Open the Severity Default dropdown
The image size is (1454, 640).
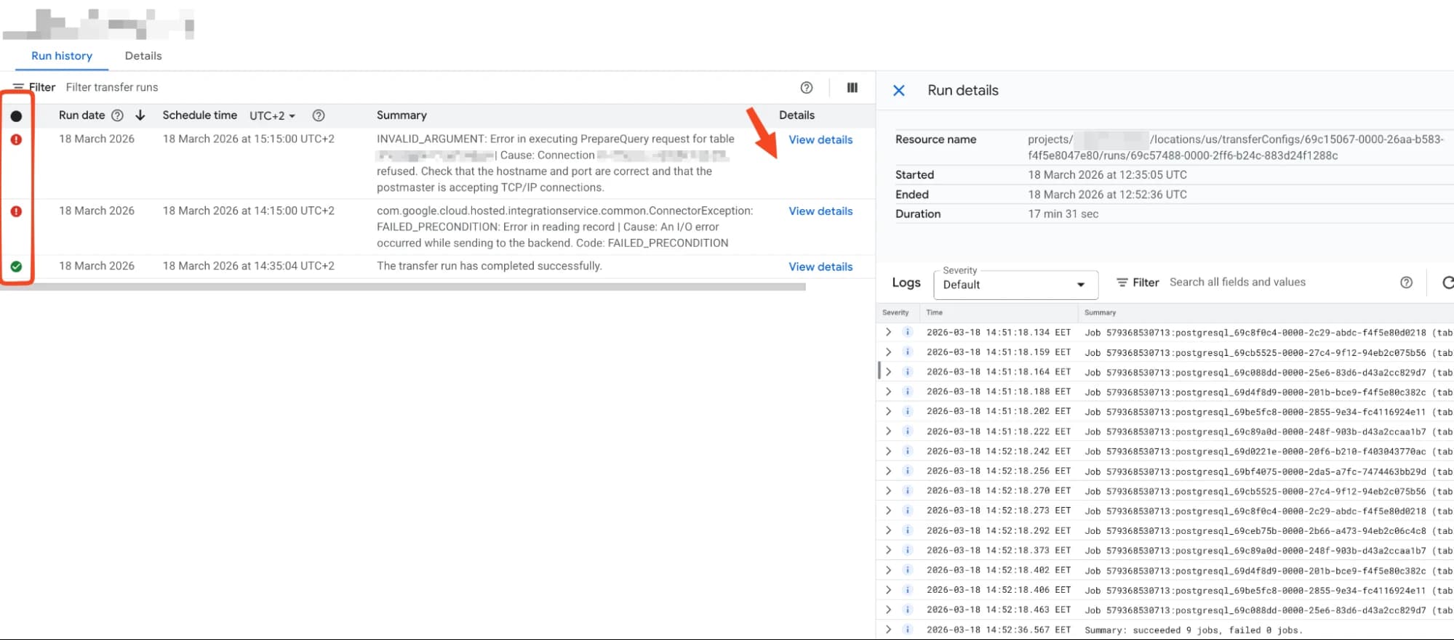1015,285
